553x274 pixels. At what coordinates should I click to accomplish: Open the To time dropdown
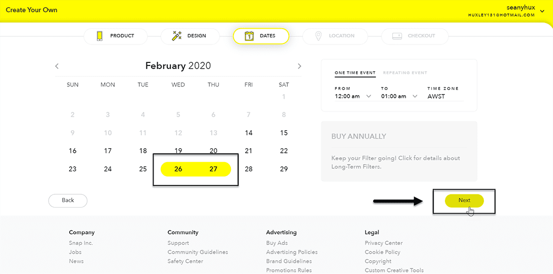399,96
